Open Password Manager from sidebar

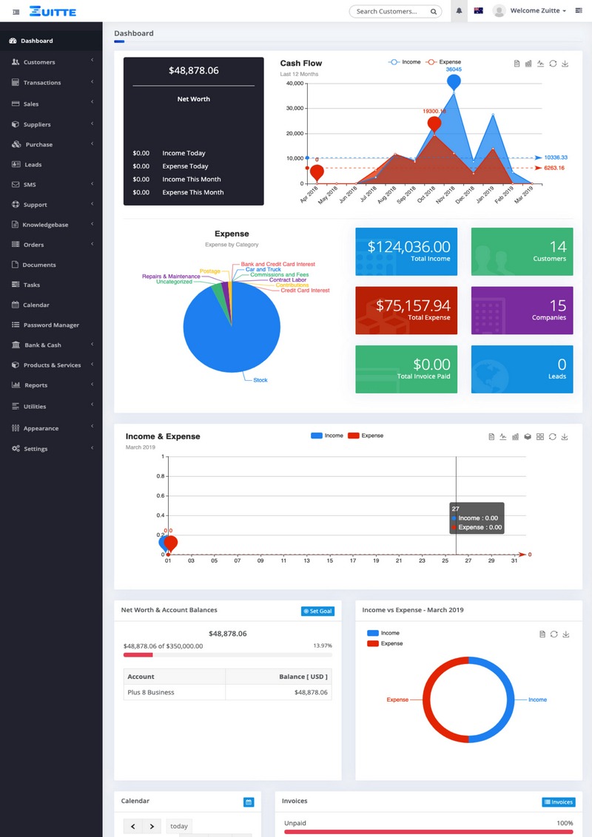coord(50,325)
